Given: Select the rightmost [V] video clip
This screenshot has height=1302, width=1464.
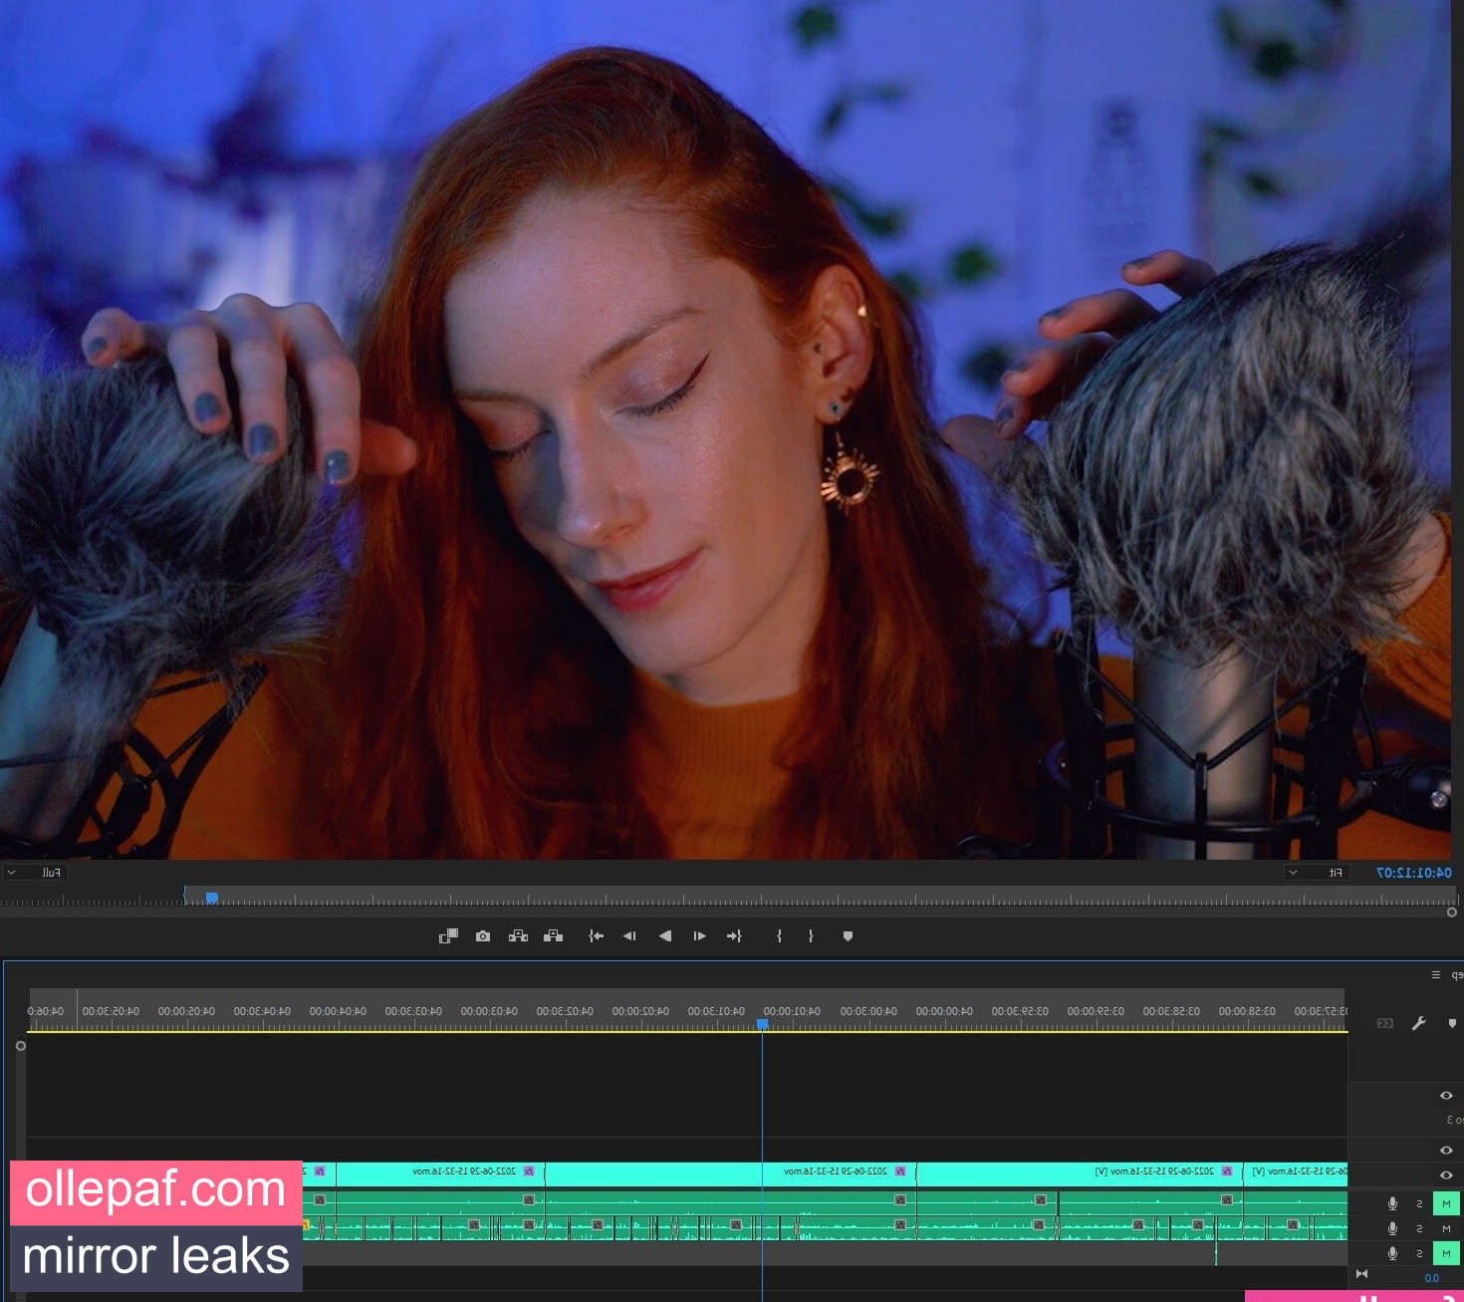Looking at the screenshot, I should [1296, 1172].
